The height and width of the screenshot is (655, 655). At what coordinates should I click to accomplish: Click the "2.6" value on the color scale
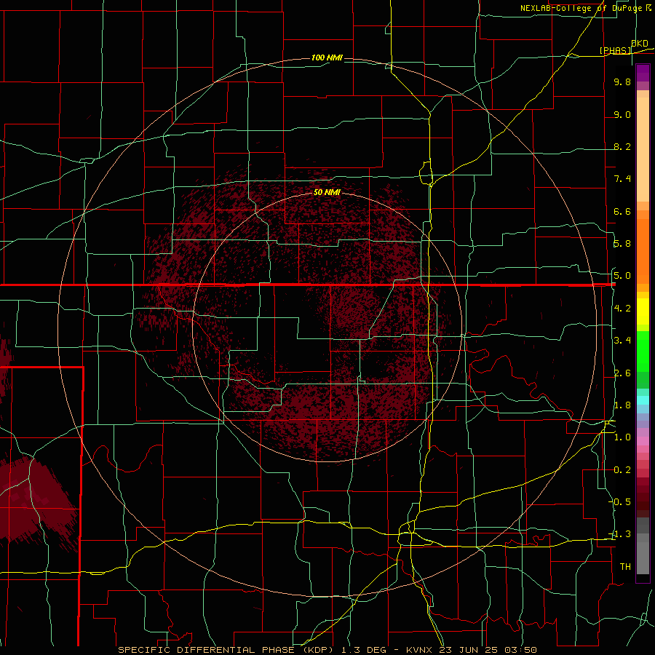622,373
